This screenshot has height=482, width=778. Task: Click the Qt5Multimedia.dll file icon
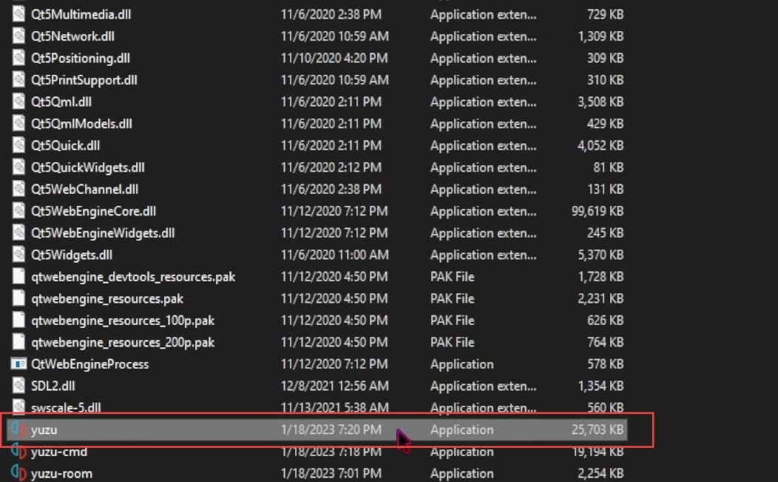18,14
